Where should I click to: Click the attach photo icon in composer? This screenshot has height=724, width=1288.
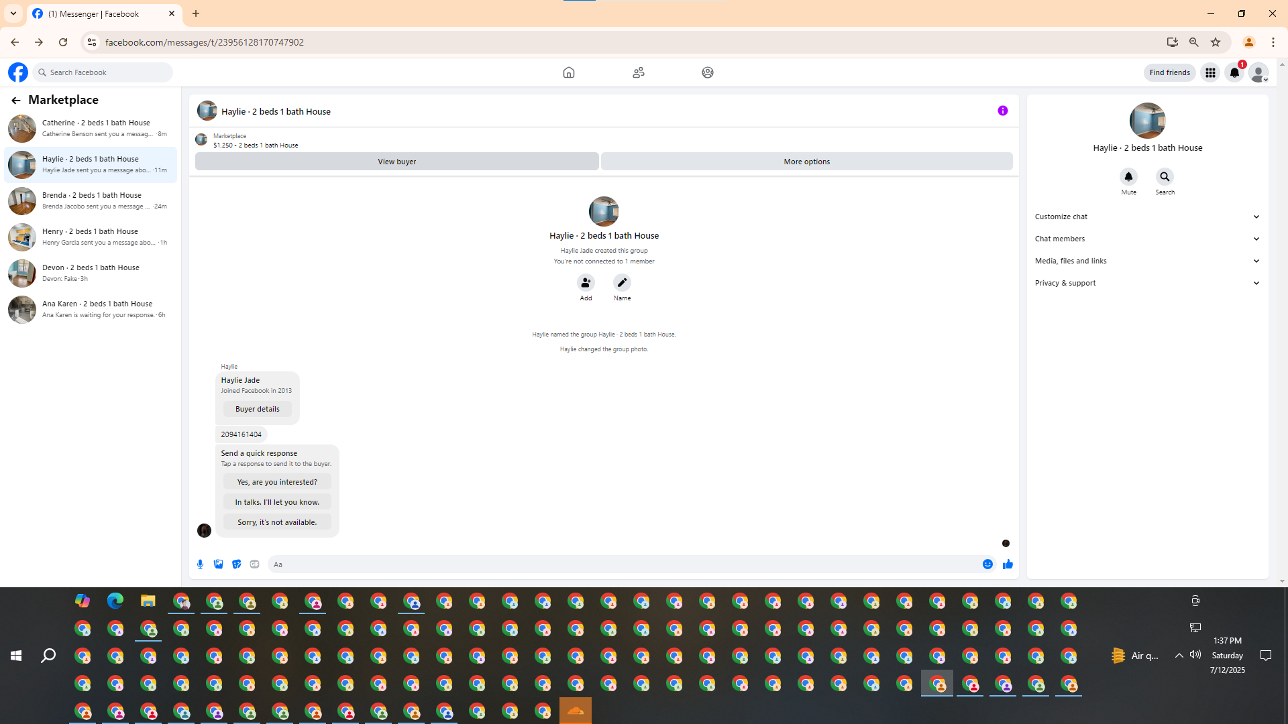pos(218,564)
